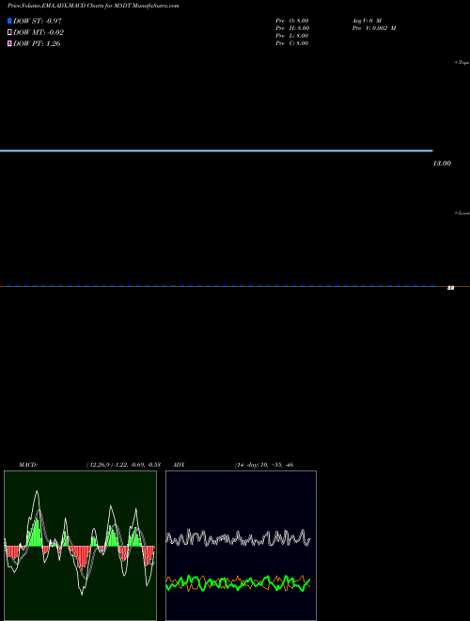Click the 'Pre C: 8.09' close value
Viewport: 470px width, 621px height.
pos(292,43)
